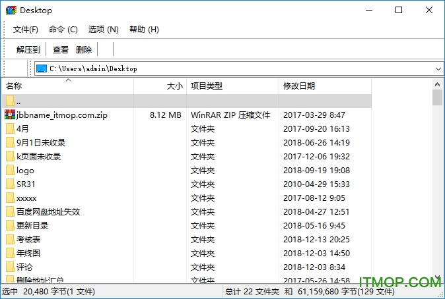Select the folder name 考核表
Image resolution: width=445 pixels, height=299 pixels.
[28, 240]
